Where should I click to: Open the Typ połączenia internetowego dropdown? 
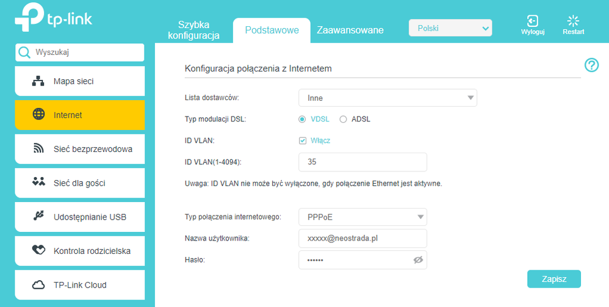pyautogui.click(x=362, y=217)
